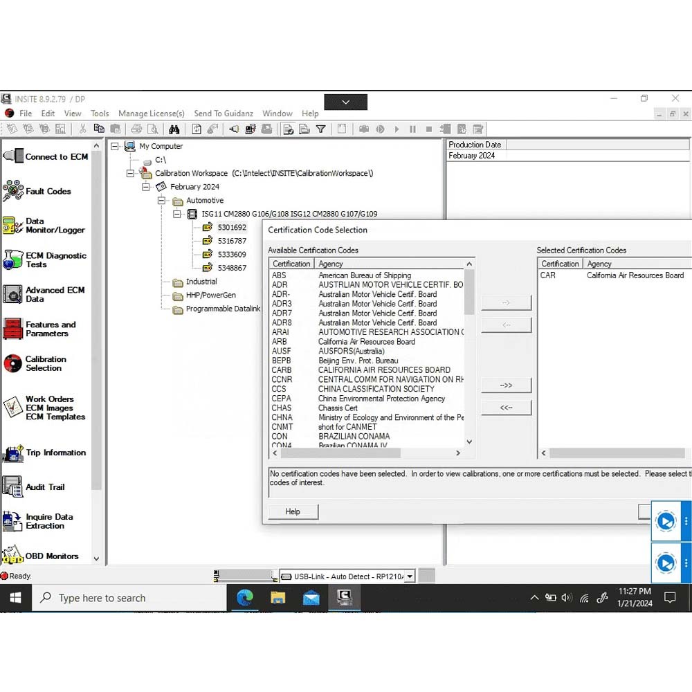Open the Edit menu
The height and width of the screenshot is (692, 692).
(48, 113)
